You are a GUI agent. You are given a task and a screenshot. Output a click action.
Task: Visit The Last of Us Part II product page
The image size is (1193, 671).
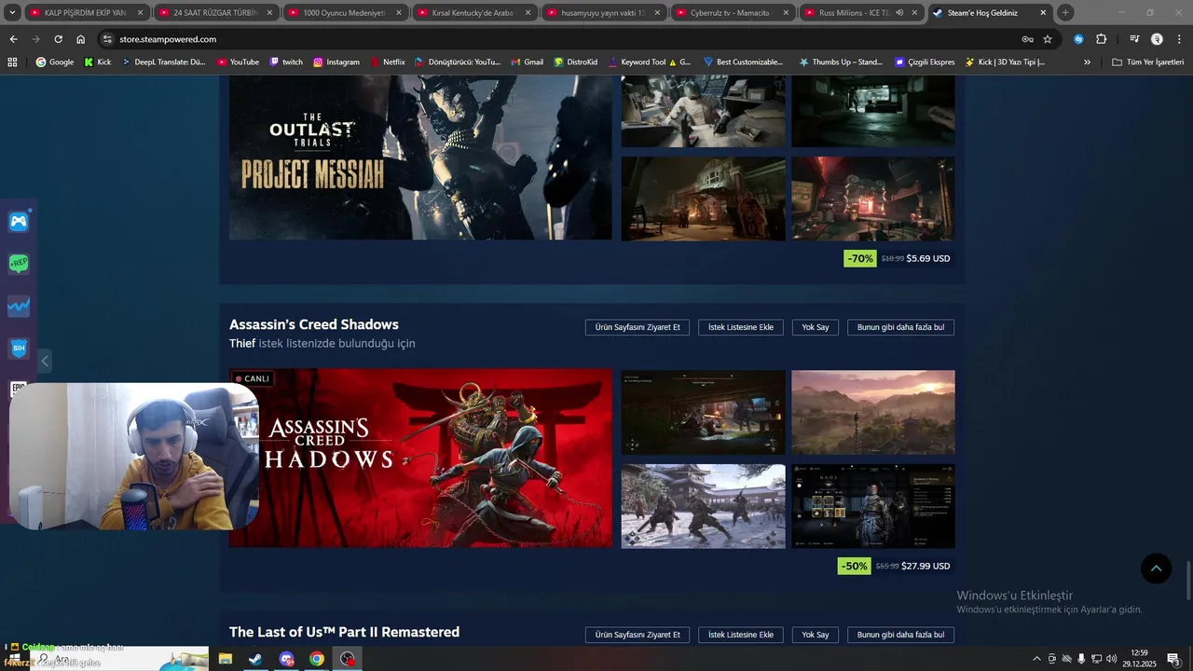coord(638,635)
